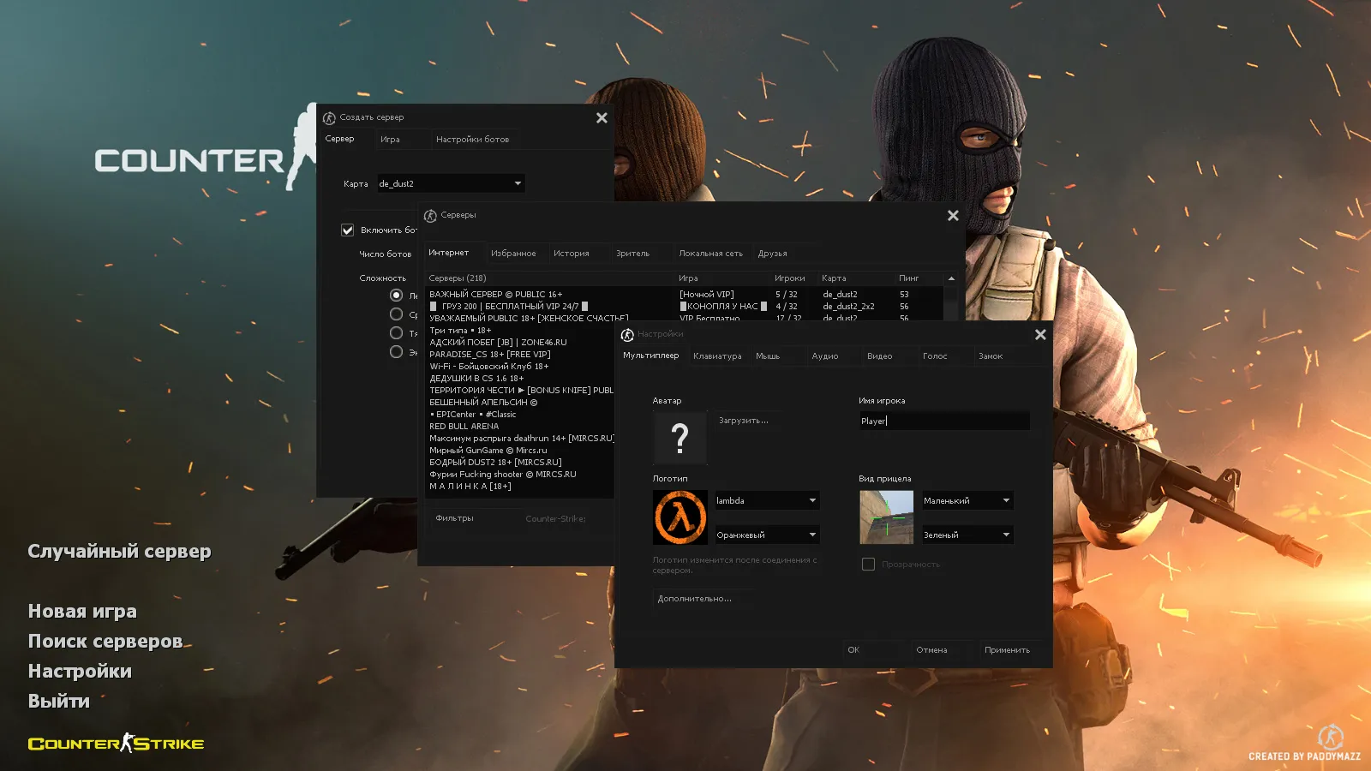Click the crosshair preview thumbnail
1371x771 pixels.
tap(886, 517)
